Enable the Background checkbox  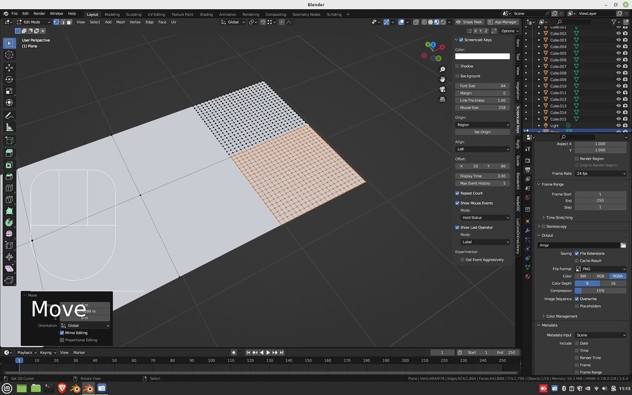click(x=457, y=76)
